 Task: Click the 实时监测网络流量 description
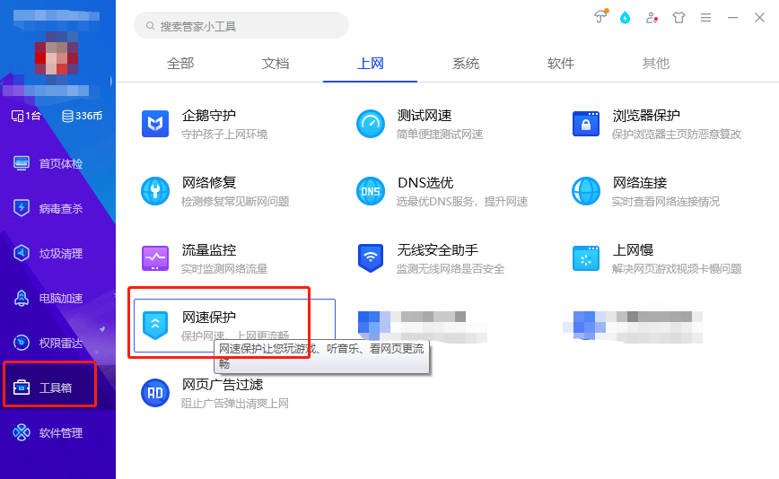(x=224, y=268)
